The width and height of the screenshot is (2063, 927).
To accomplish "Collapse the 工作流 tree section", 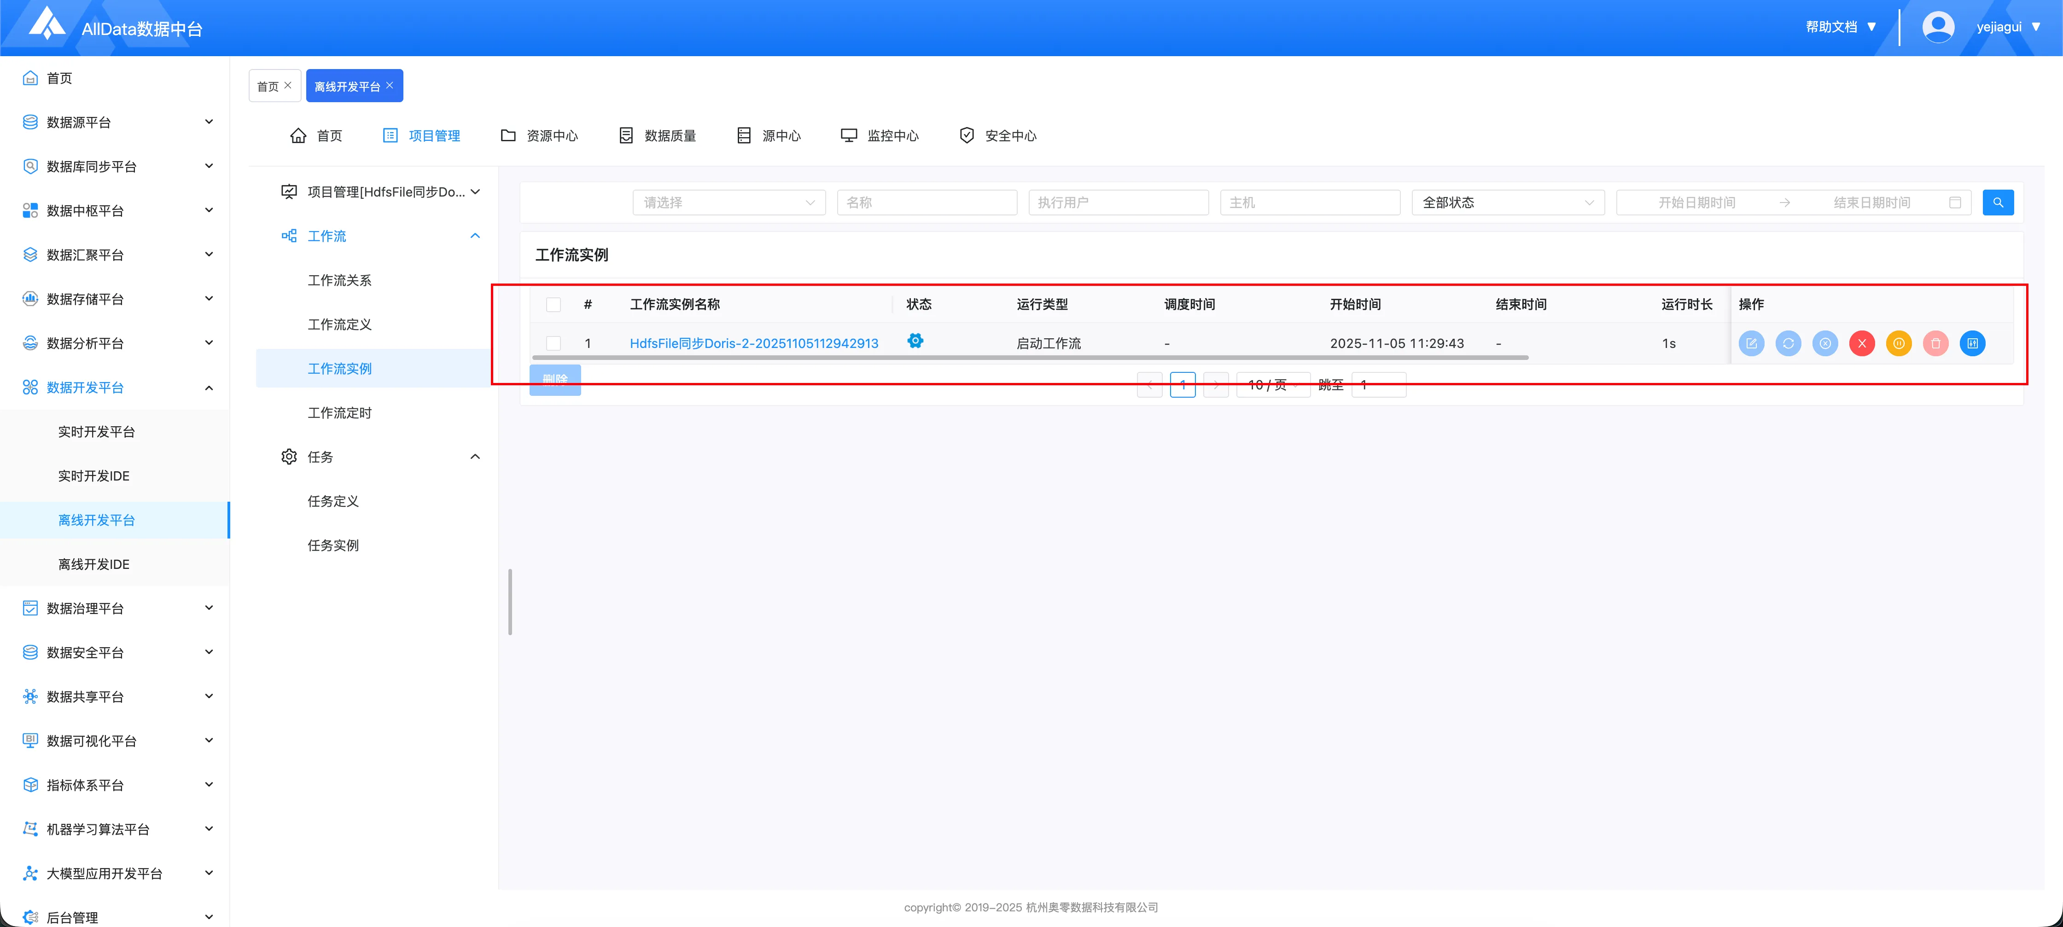I will (474, 236).
